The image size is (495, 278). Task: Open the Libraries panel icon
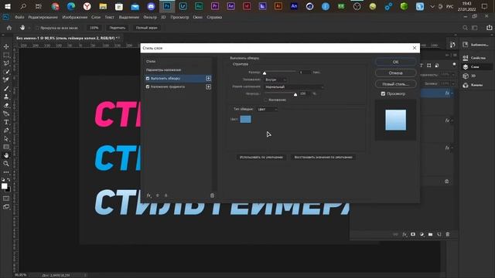pyautogui.click(x=466, y=45)
